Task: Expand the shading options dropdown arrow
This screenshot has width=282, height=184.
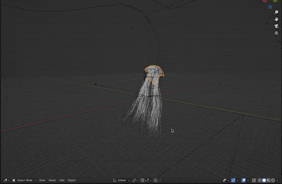Action: (x=277, y=180)
